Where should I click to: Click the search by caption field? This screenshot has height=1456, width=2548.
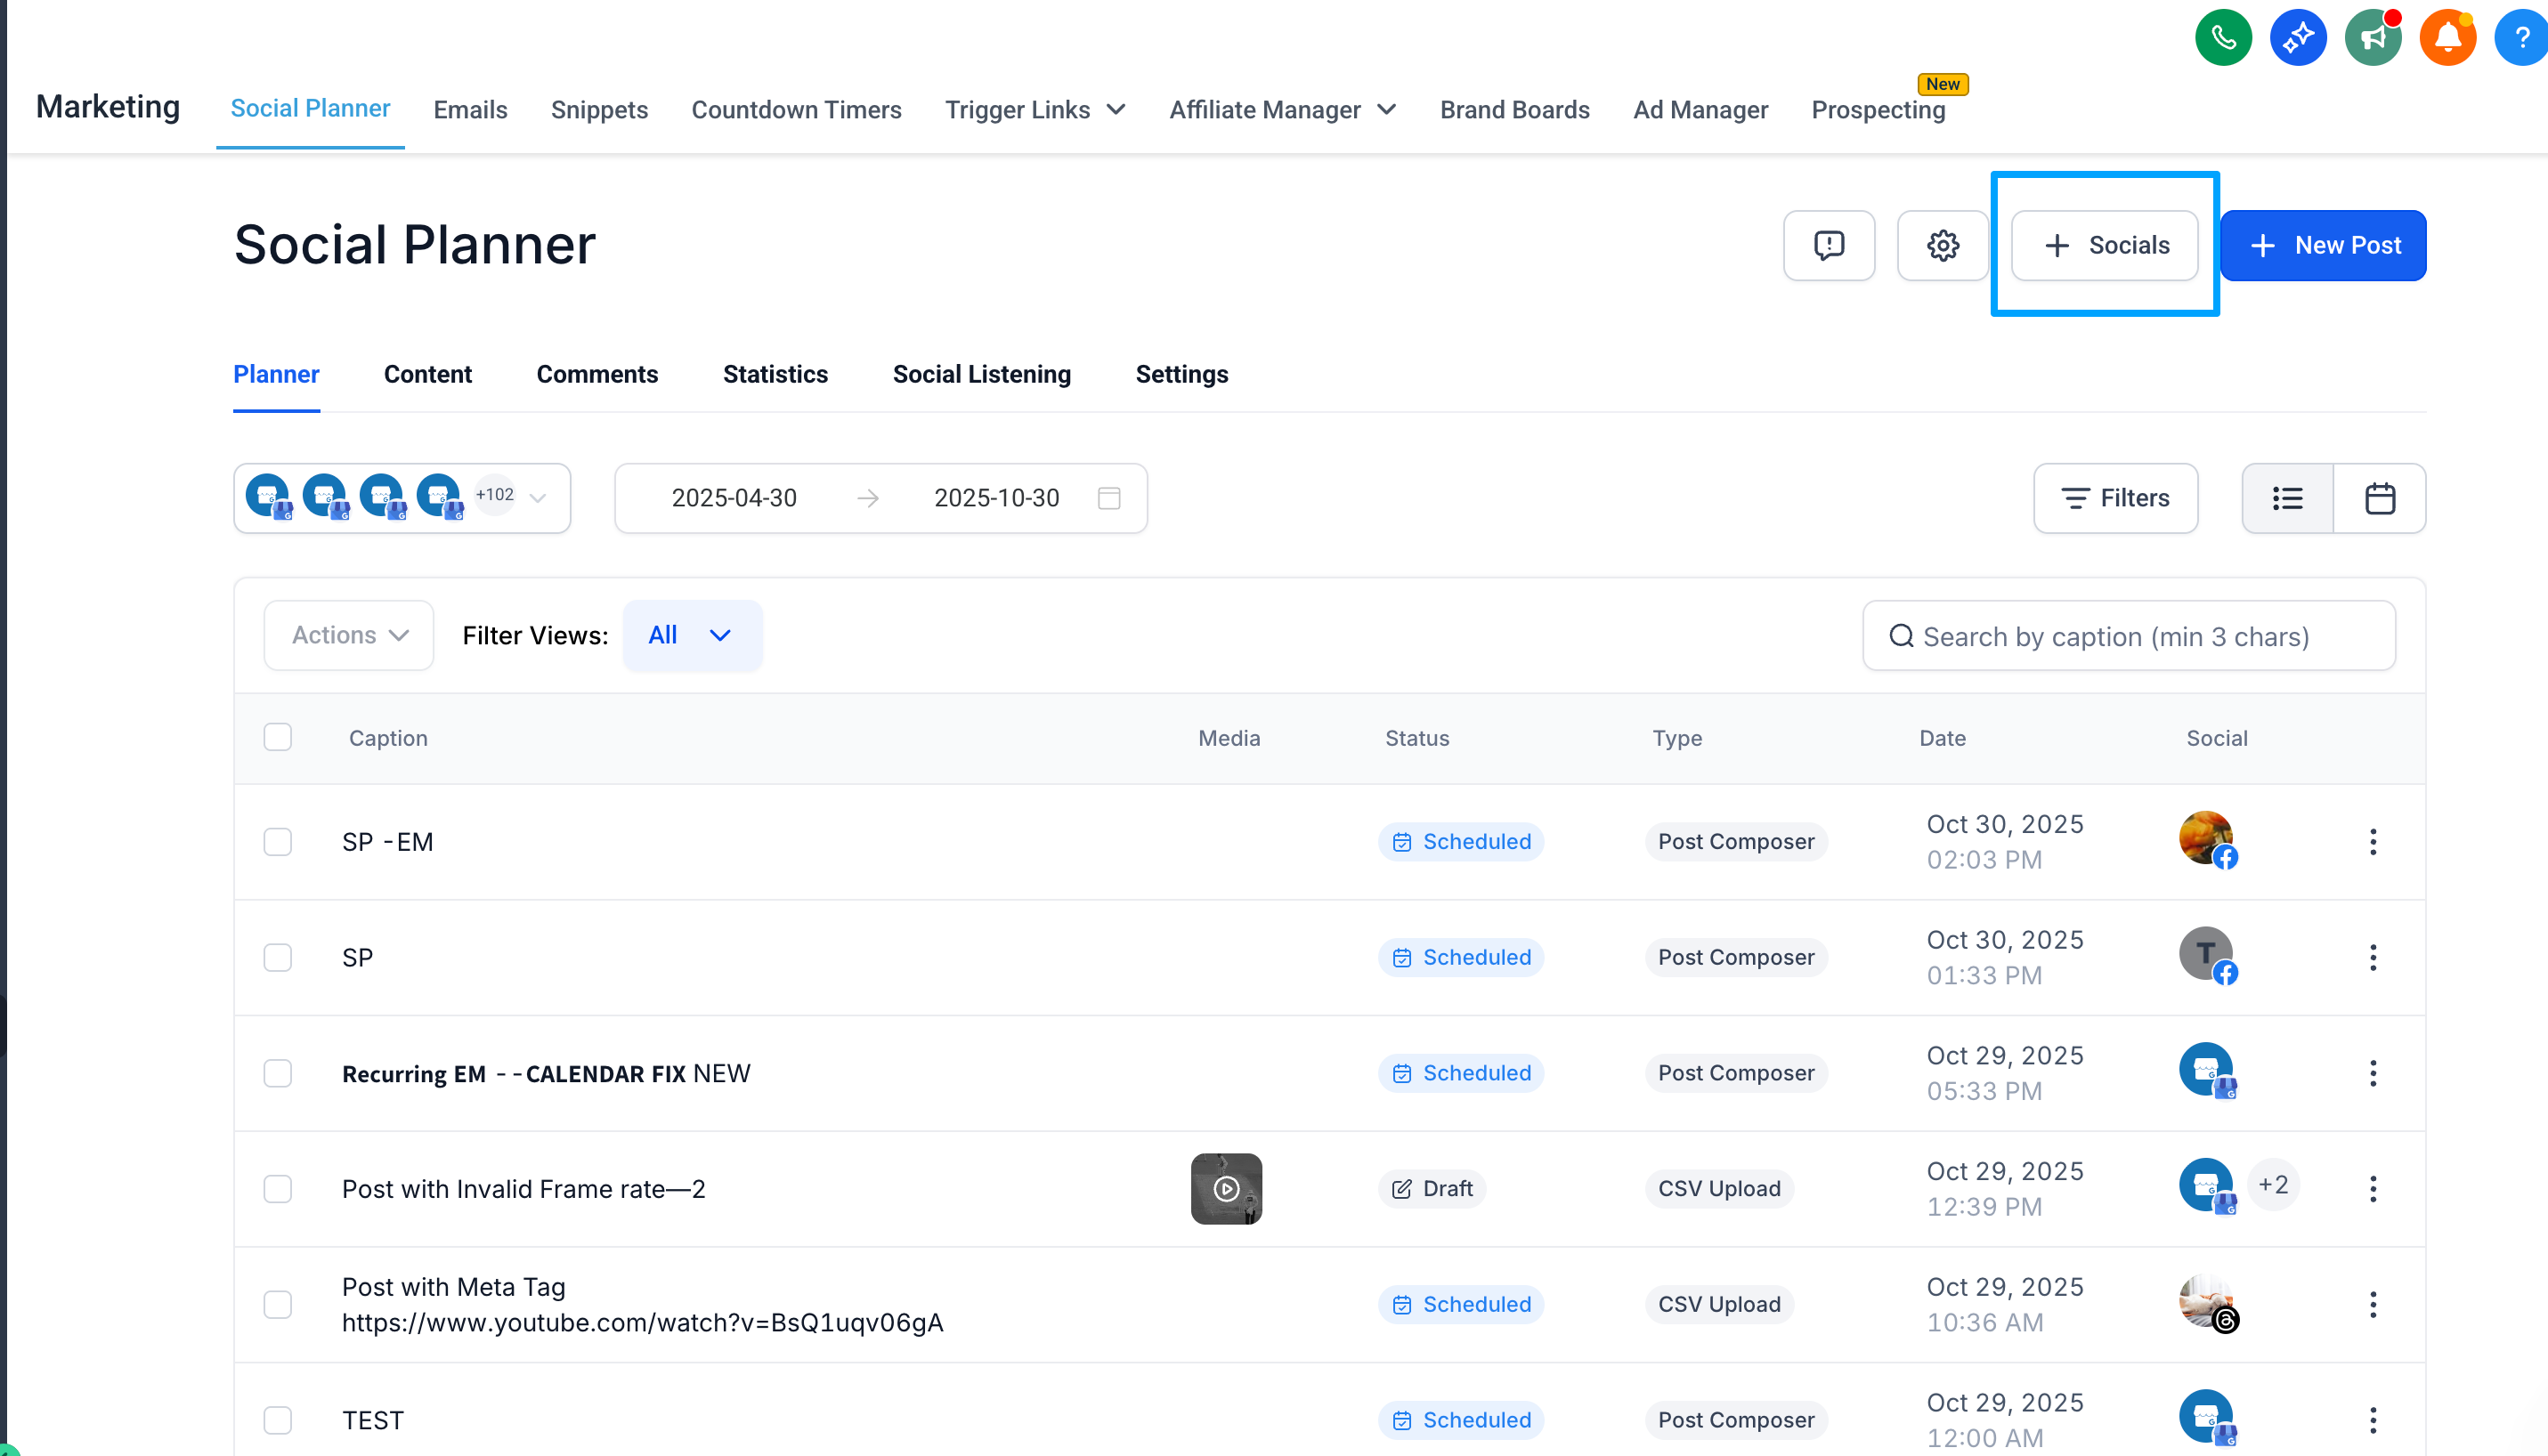[2128, 636]
